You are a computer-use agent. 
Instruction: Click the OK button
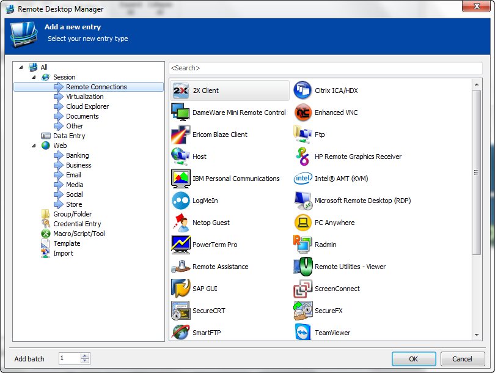(x=414, y=359)
